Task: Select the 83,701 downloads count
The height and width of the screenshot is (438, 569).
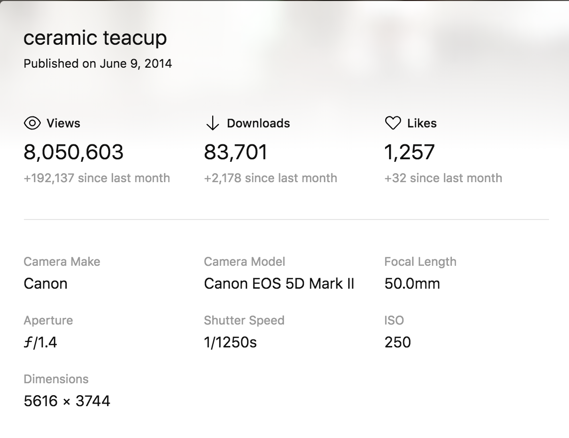Action: [235, 152]
